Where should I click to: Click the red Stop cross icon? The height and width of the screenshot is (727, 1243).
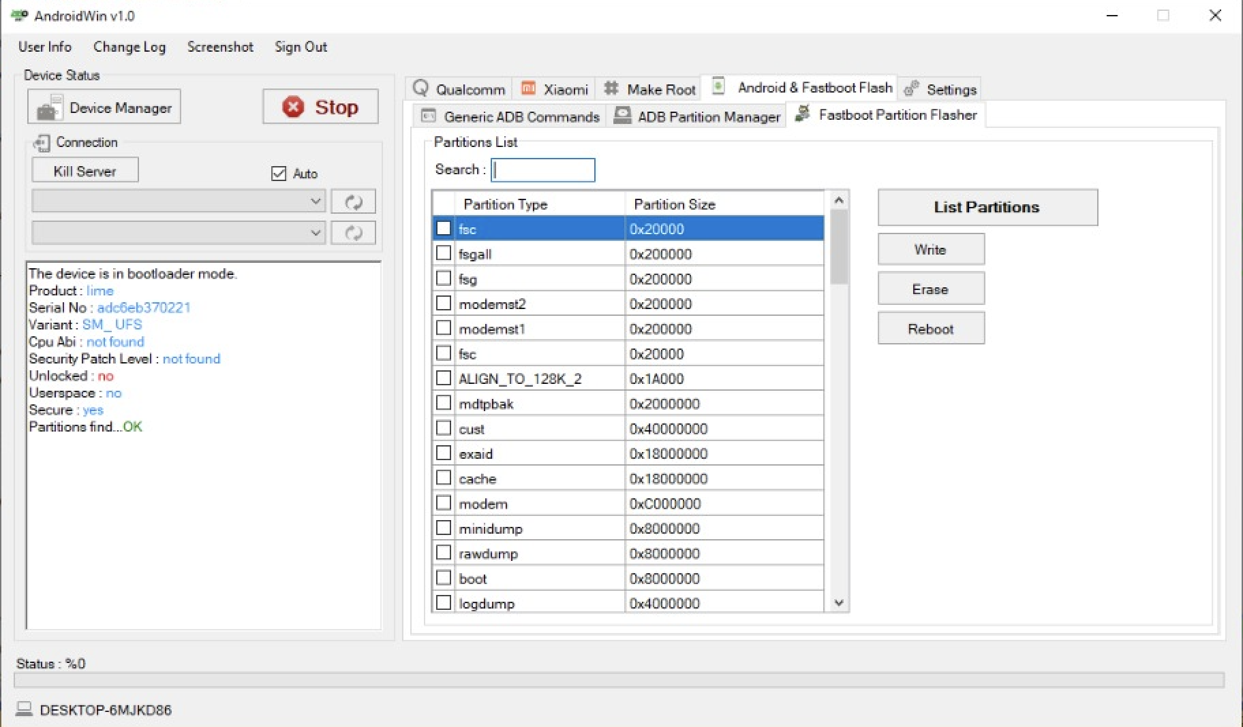pyautogui.click(x=293, y=107)
